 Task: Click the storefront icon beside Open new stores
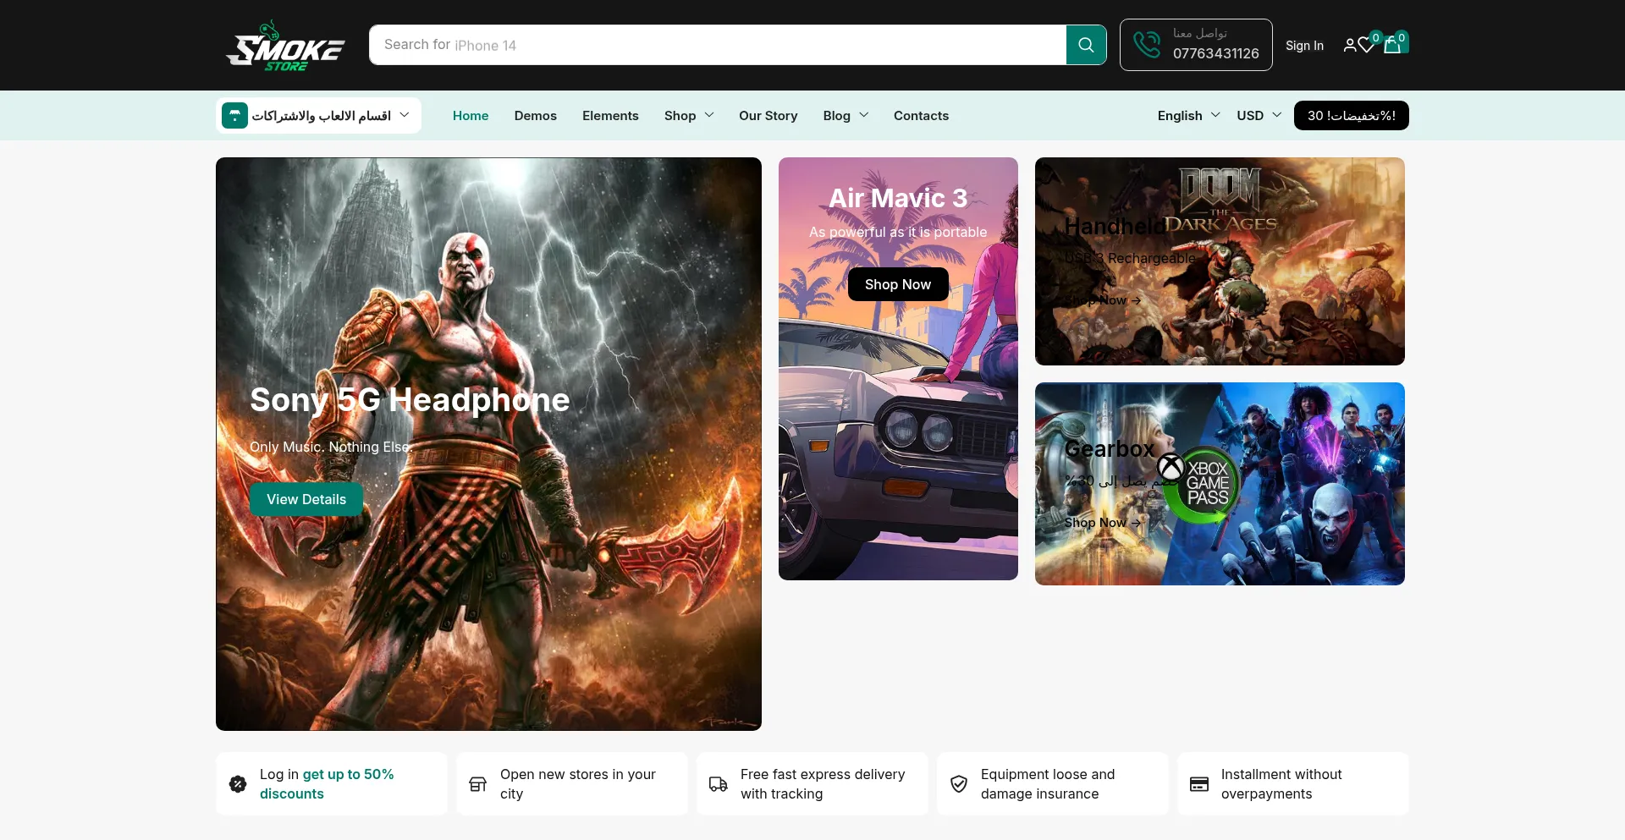478,784
